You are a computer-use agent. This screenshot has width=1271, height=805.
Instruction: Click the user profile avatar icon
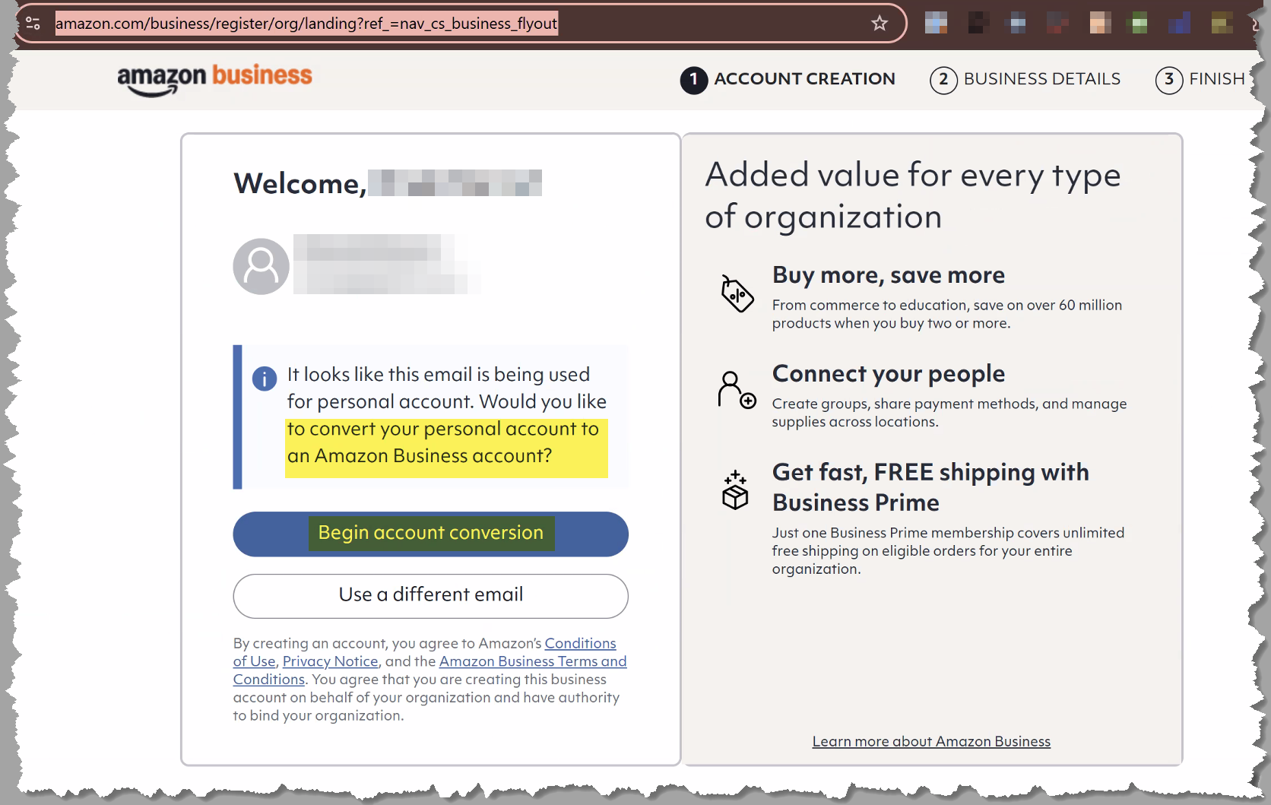(x=261, y=266)
